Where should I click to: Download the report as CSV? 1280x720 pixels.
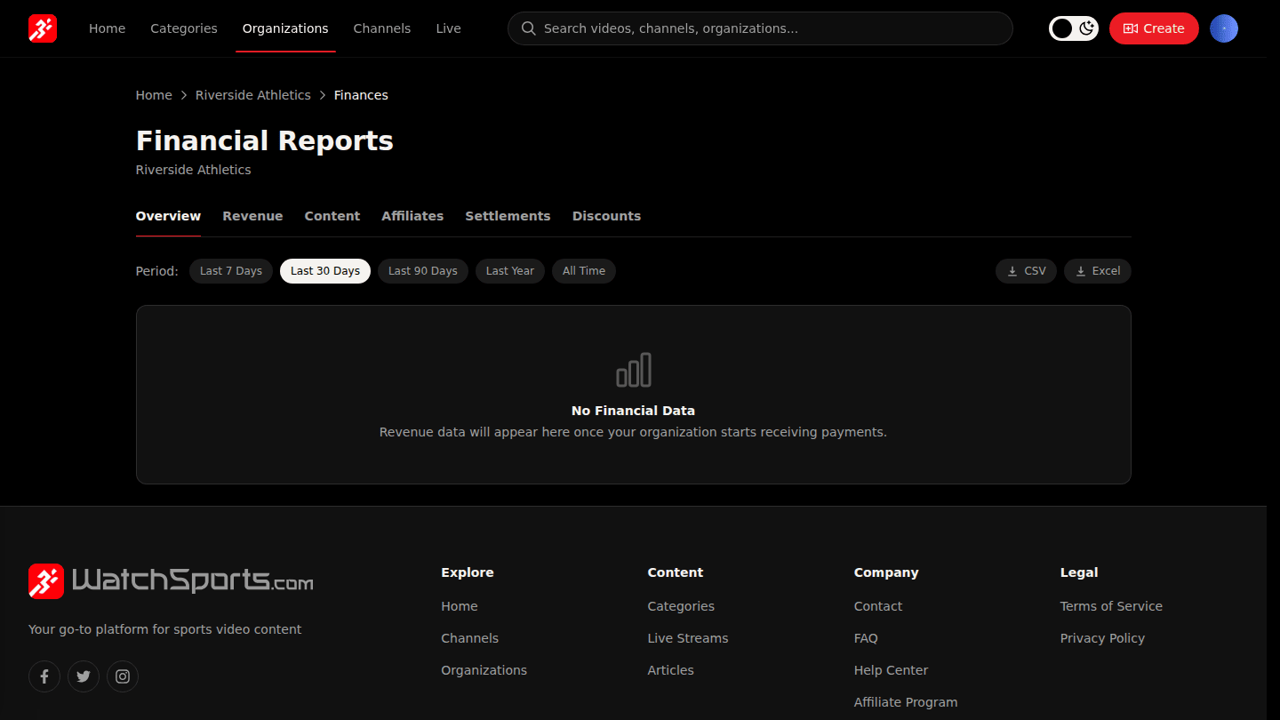(x=1026, y=271)
